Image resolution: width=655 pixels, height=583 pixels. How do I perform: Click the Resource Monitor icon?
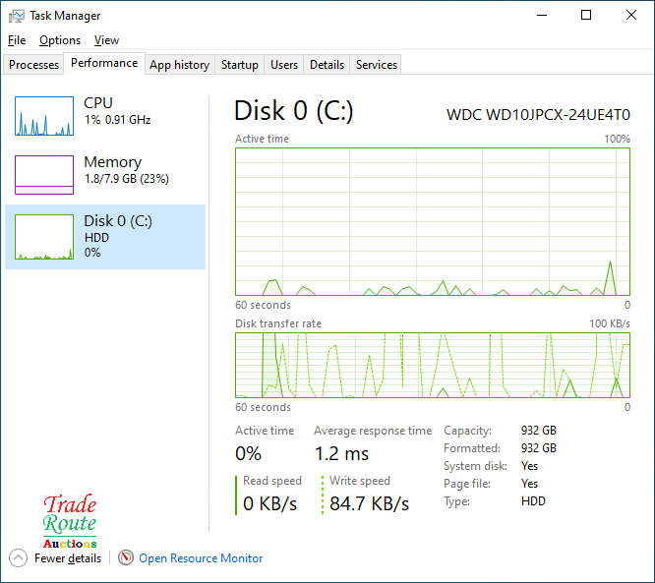(126, 557)
